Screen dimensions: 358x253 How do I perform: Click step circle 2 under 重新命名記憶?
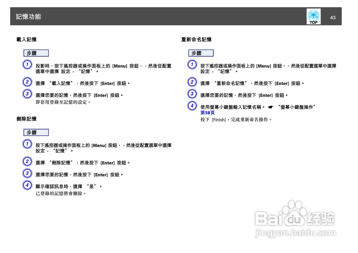[192, 82]
